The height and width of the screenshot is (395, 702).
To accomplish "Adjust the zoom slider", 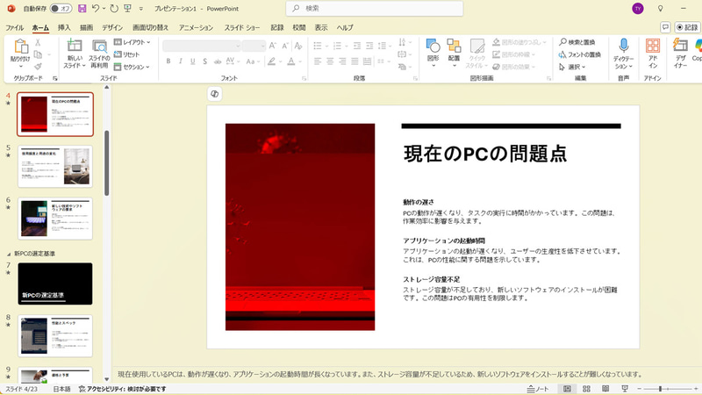I will click(x=668, y=389).
